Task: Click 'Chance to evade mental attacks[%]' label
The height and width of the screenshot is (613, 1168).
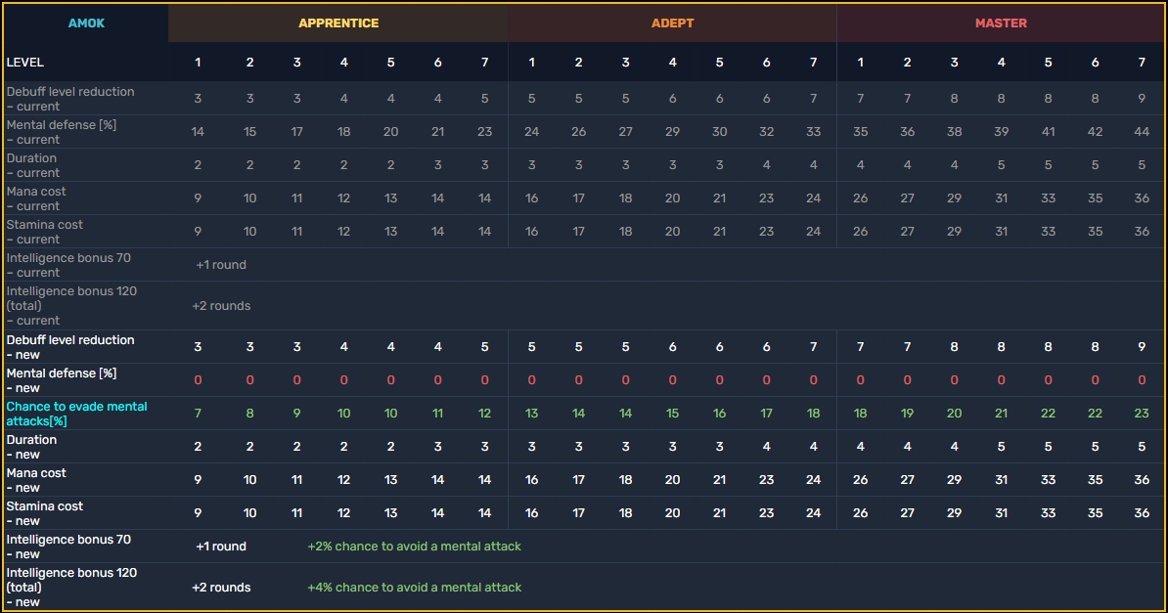Action: tap(76, 414)
